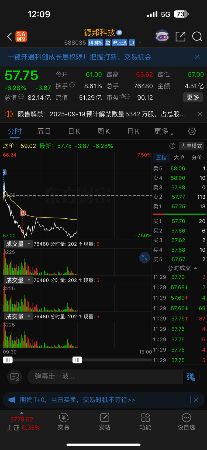Tap the 更多 quote details button

[x=193, y=97]
